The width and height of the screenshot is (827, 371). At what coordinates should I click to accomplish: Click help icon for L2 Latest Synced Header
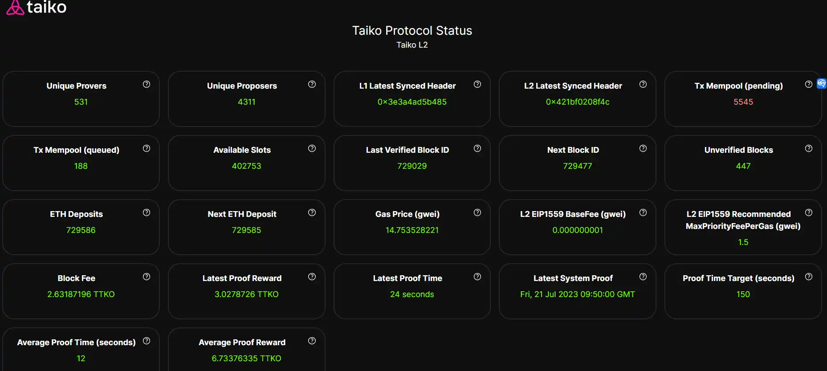coord(643,84)
